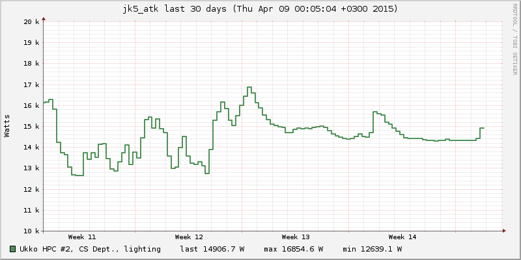
Task: Click the 'Week 14' x-axis label
Action: 402,237
